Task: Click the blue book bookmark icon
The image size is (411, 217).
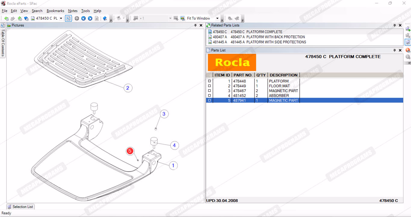Action: coord(105,19)
